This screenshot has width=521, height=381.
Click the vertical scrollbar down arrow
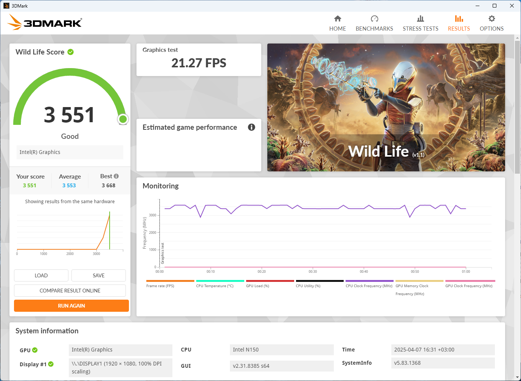517,377
